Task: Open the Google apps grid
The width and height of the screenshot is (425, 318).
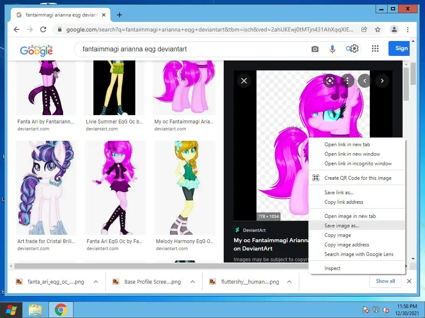Action: point(375,49)
